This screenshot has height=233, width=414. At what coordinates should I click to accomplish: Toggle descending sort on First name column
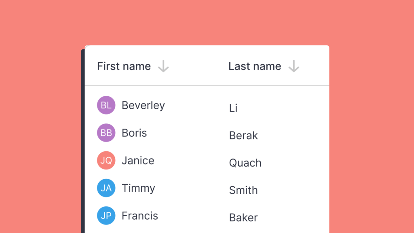click(163, 66)
